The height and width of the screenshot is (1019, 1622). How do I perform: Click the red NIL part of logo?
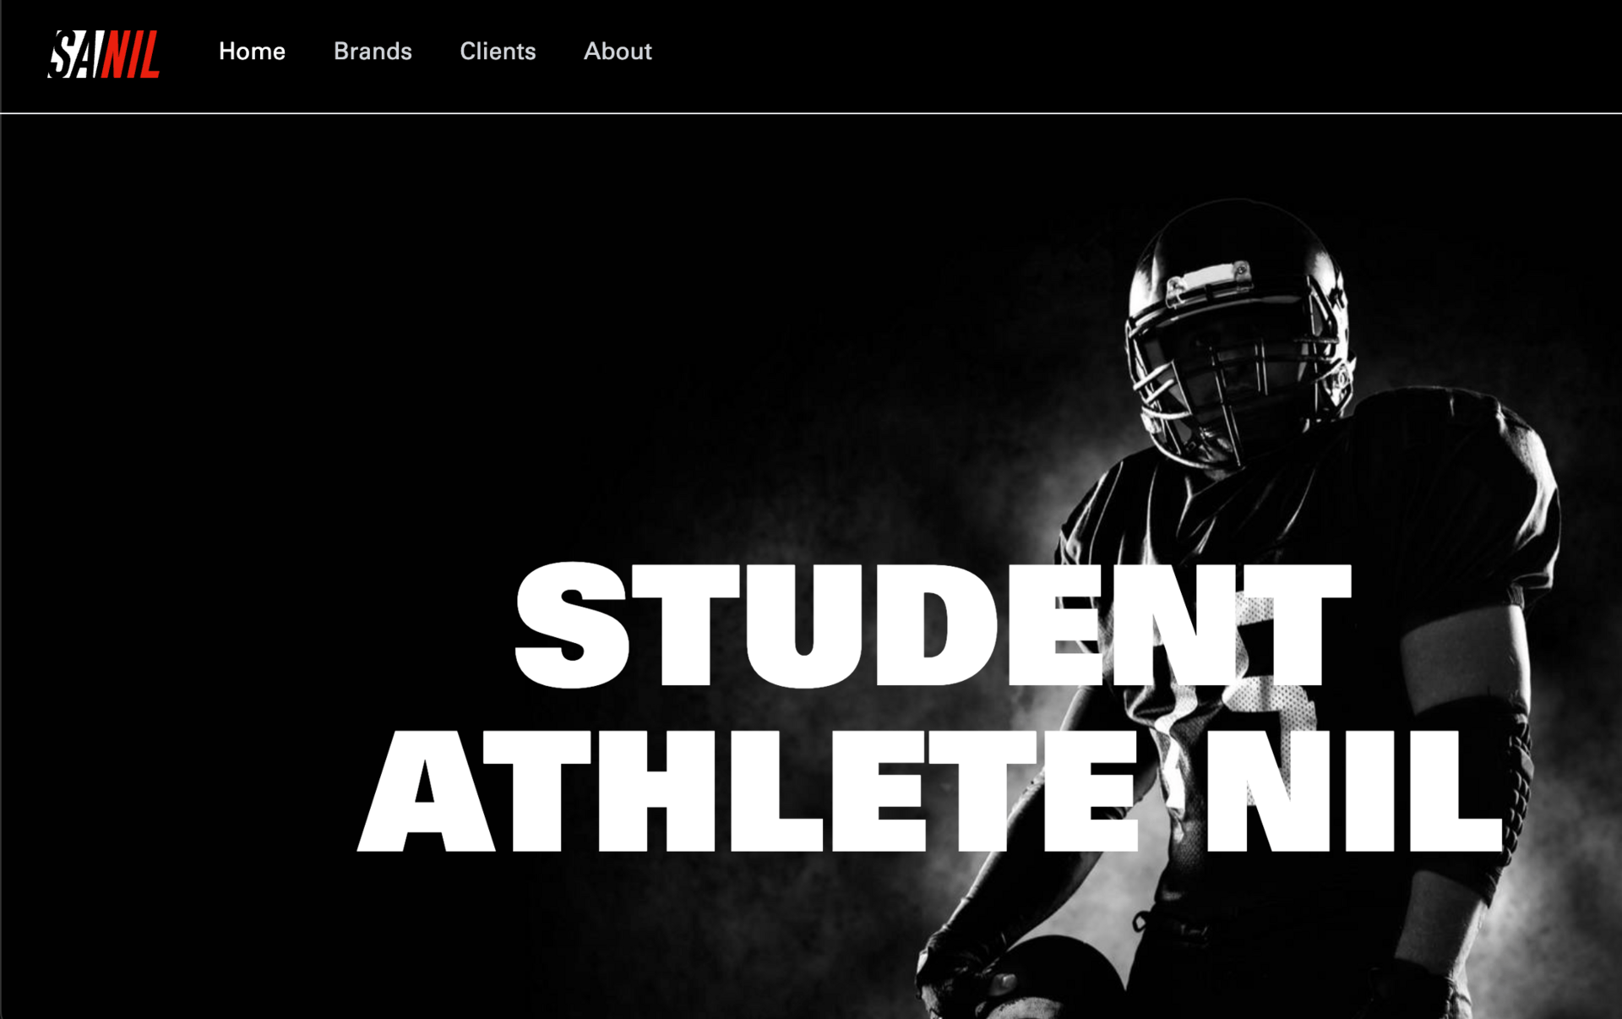click(130, 55)
